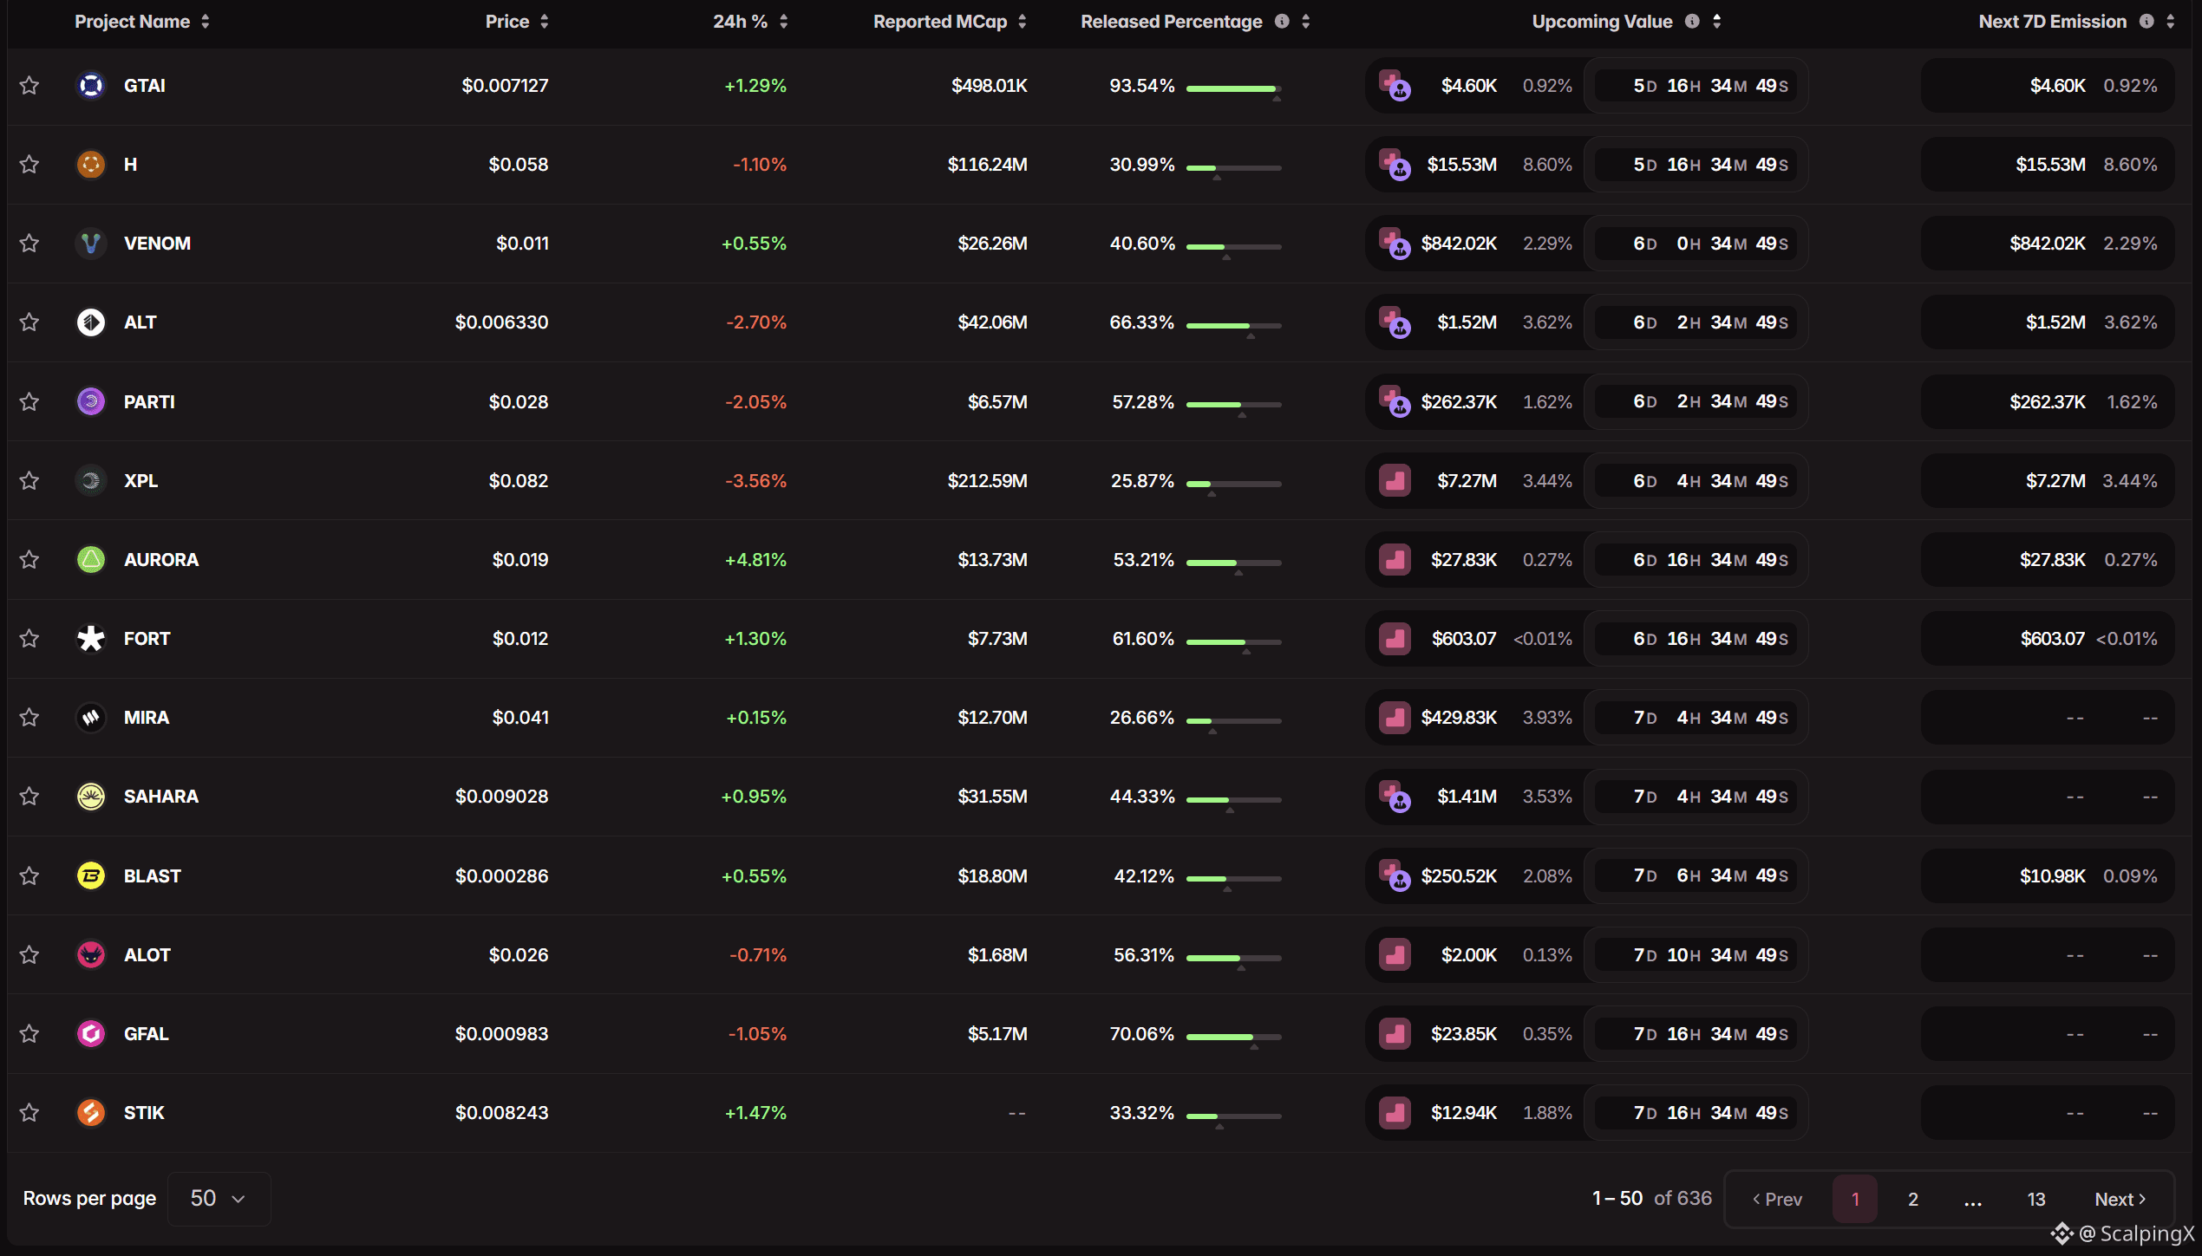
Task: Add XPL to watchlist star
Action: tap(29, 480)
